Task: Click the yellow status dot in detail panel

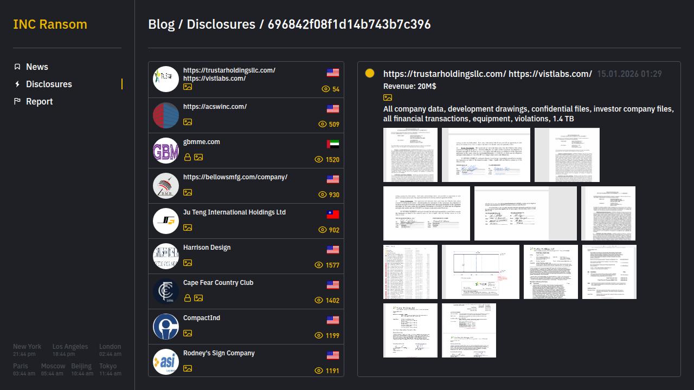Action: pos(370,73)
